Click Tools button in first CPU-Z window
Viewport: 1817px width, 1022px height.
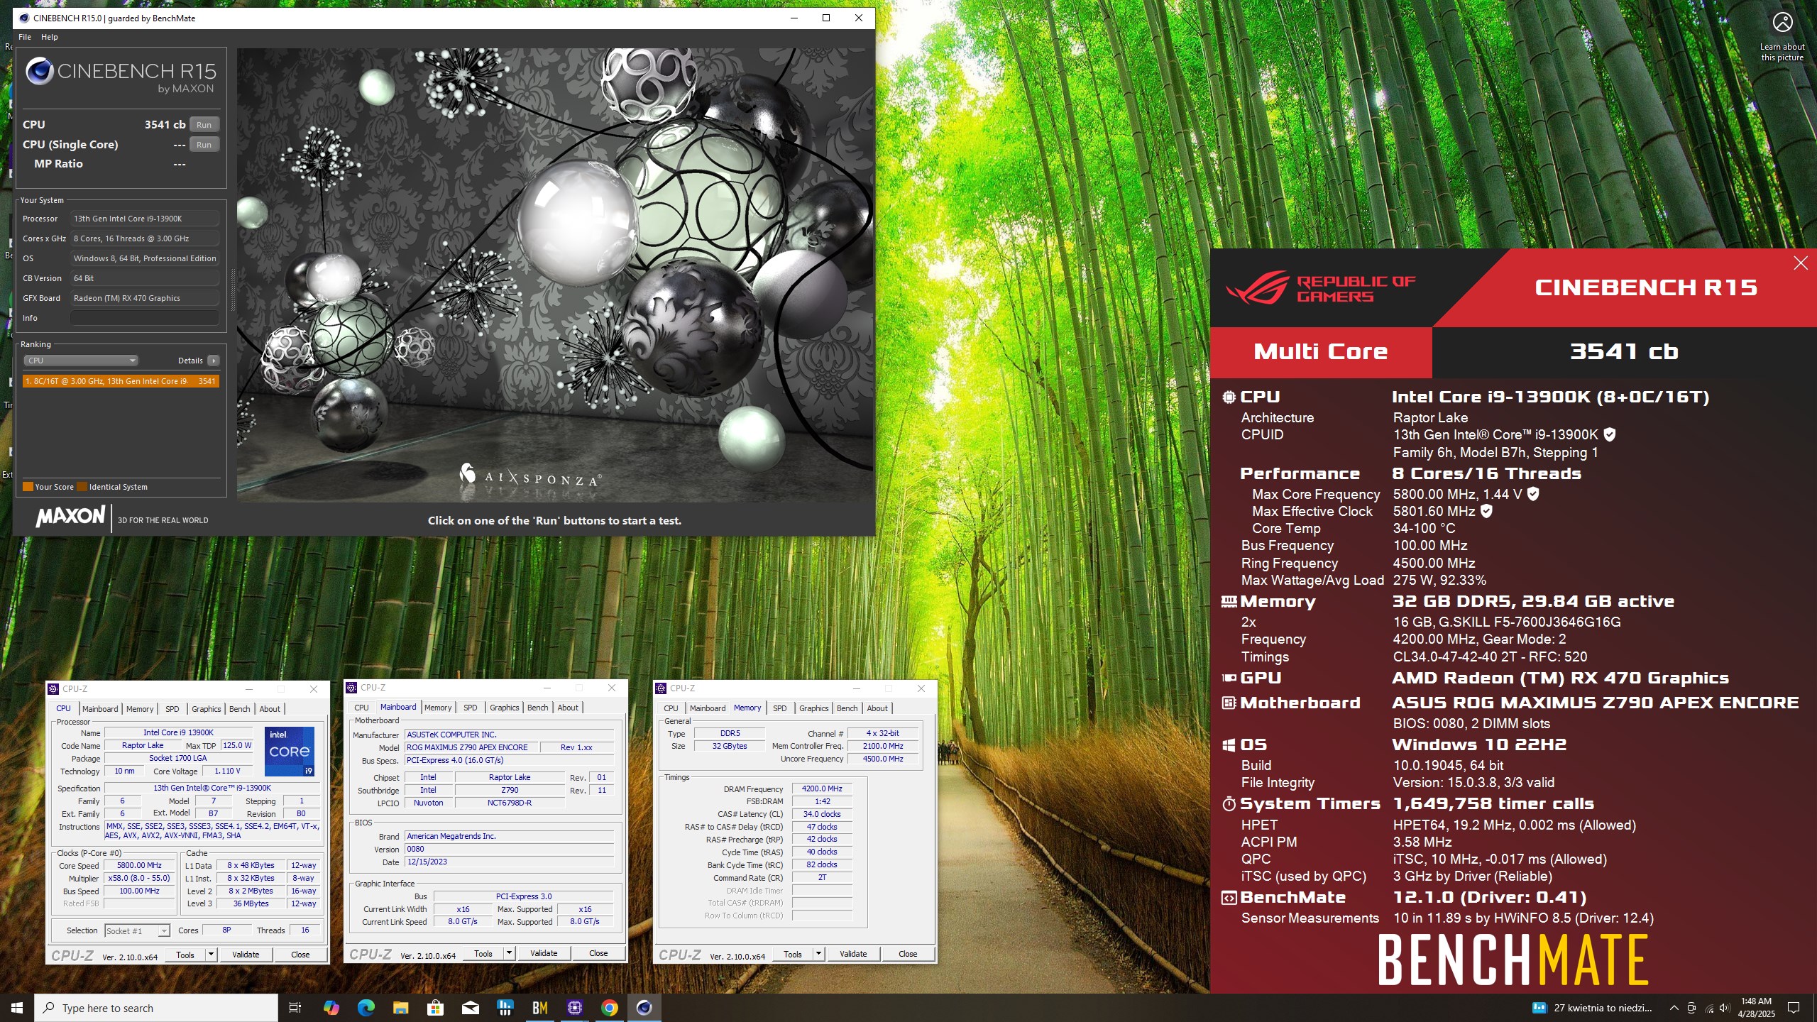tap(185, 955)
